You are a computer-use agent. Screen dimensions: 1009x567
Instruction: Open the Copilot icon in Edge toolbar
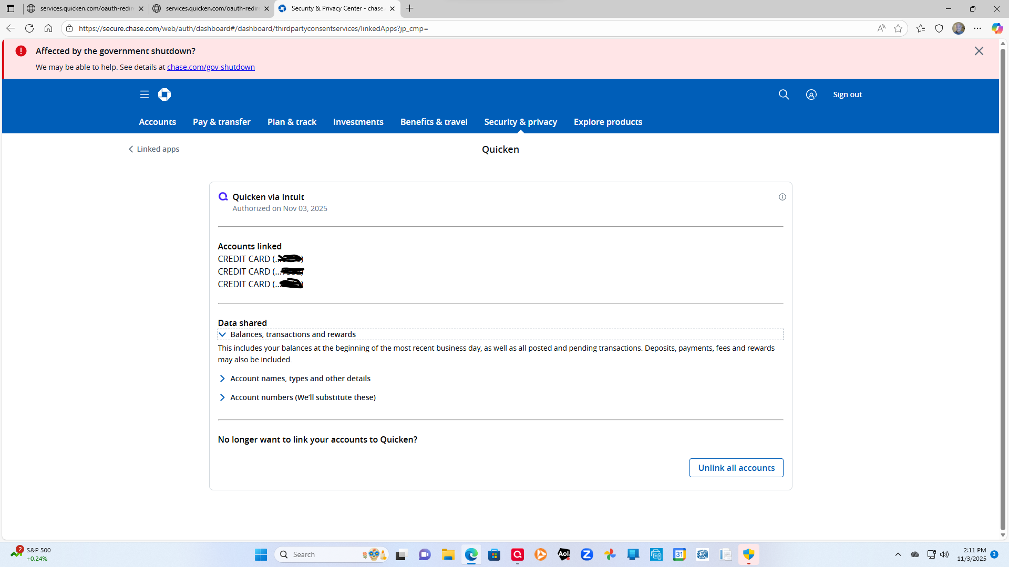point(996,28)
